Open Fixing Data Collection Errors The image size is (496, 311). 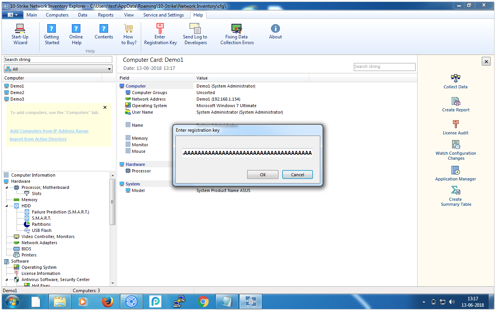pyautogui.click(x=237, y=34)
